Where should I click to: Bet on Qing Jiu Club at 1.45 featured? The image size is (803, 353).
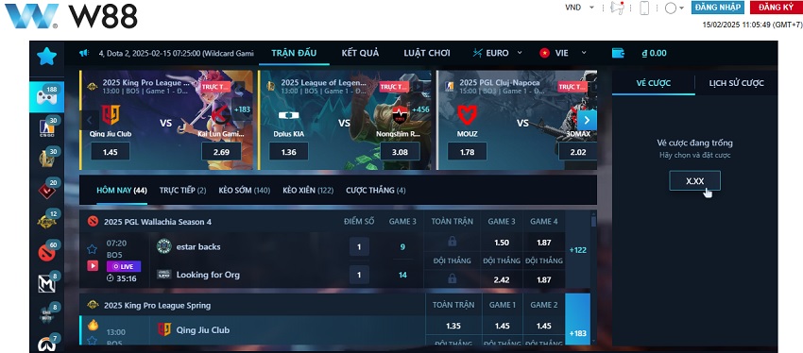click(111, 151)
